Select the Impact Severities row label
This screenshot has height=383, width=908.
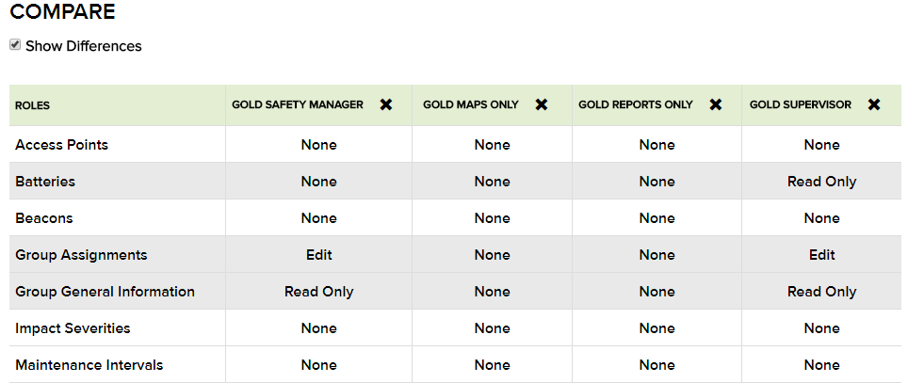point(73,328)
